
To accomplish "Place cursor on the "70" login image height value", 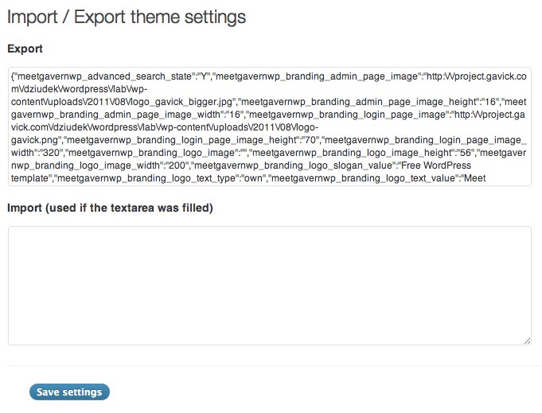I will 308,140.
